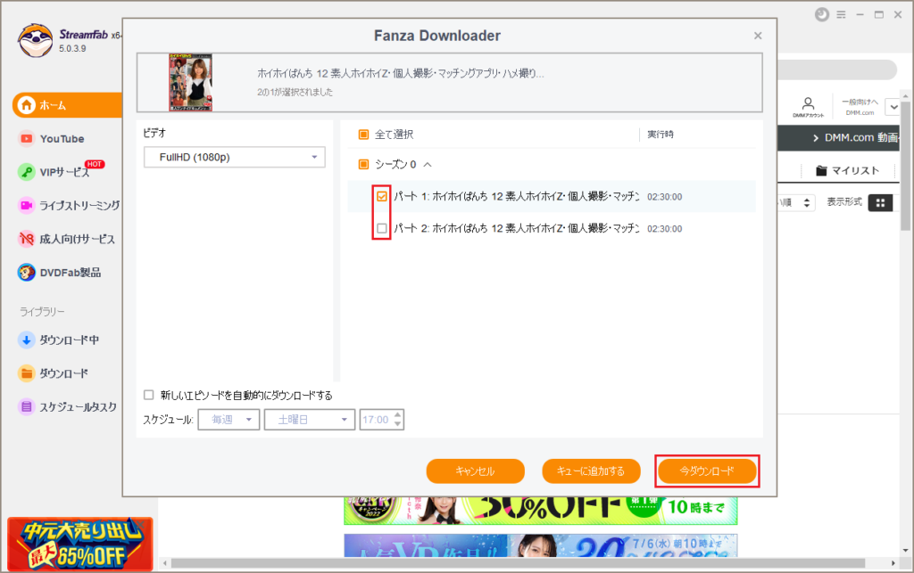Click the round history icon in title bar

(822, 14)
